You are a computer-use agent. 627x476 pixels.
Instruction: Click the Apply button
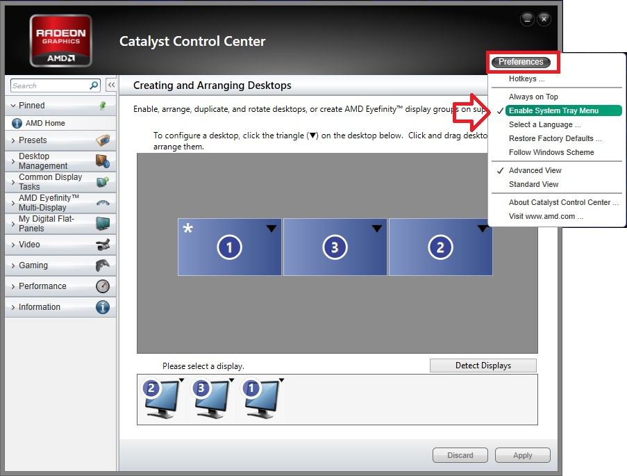pos(523,455)
